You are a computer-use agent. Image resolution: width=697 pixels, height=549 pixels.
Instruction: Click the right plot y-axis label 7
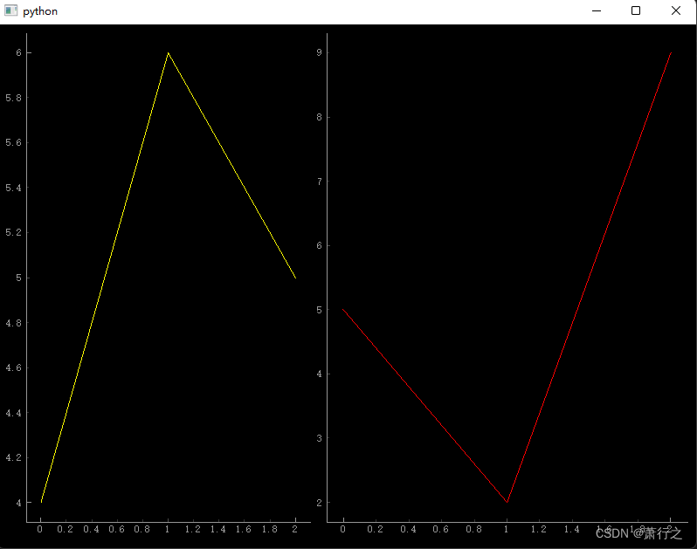point(319,182)
